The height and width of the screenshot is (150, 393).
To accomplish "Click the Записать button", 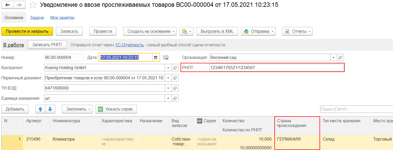I will tap(69, 31).
